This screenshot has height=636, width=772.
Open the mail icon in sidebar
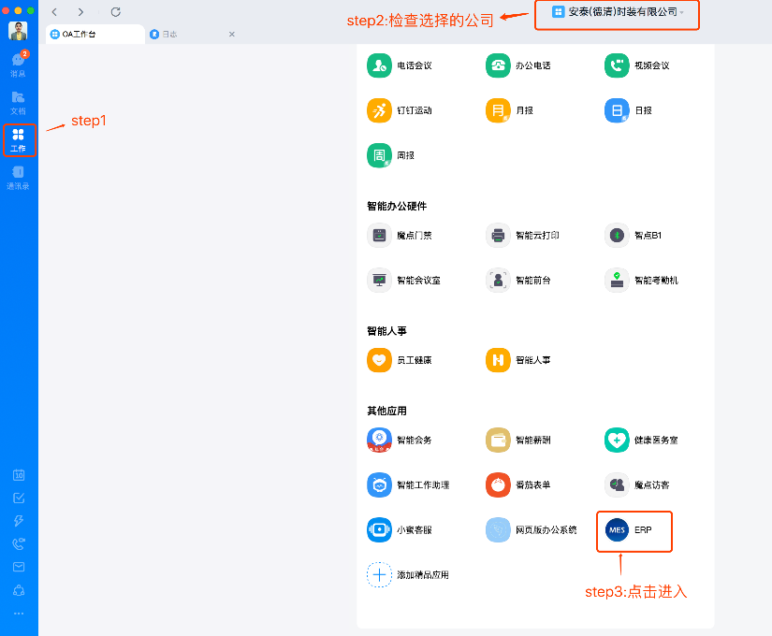19,567
